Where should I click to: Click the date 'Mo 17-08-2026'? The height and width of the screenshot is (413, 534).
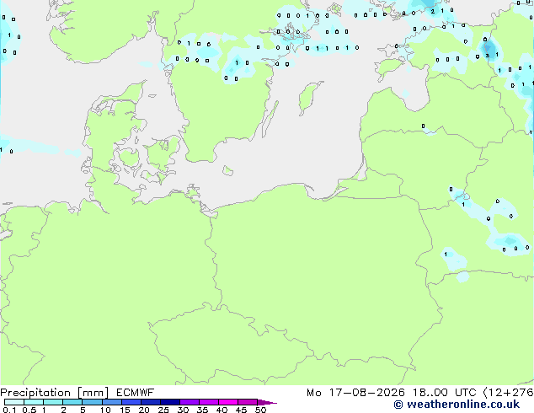coord(355,393)
